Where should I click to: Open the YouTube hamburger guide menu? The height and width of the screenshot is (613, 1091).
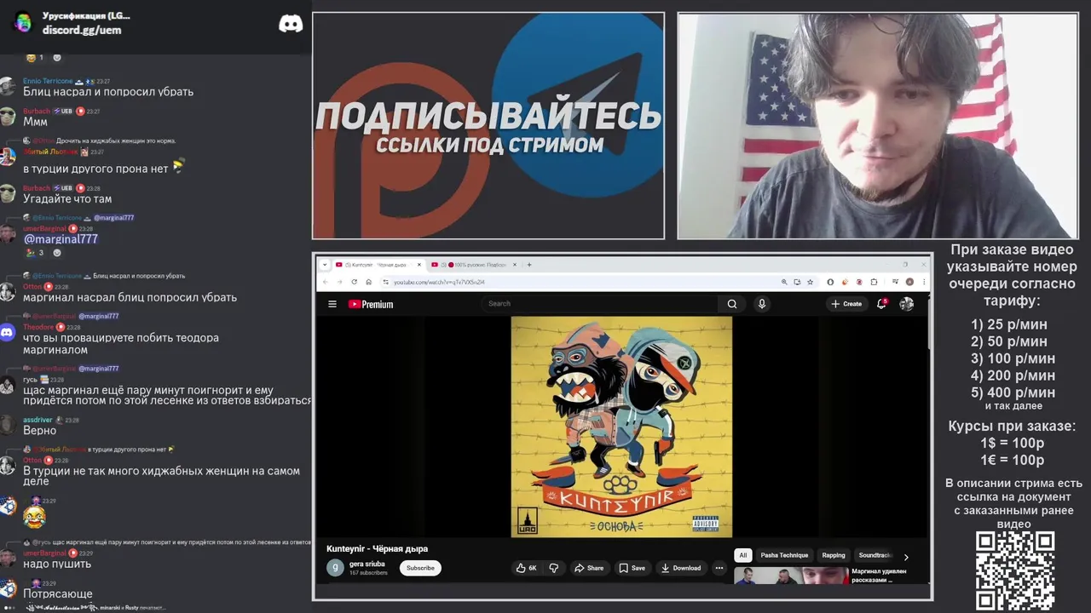tap(332, 304)
